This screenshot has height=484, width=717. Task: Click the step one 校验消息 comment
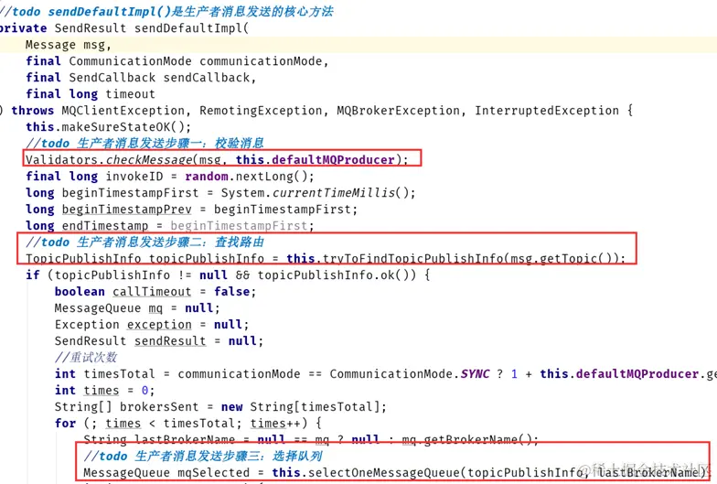(x=144, y=143)
